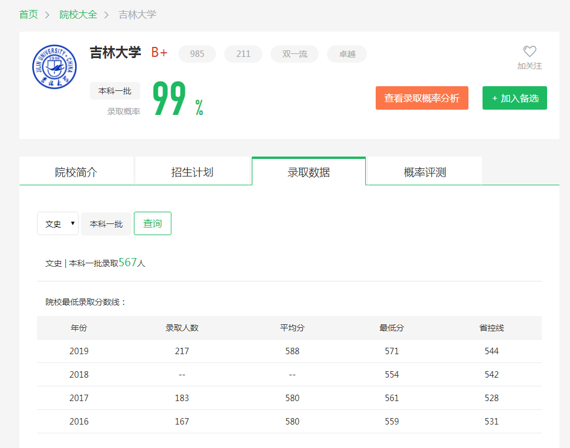Click the 查看录取概率分析 button

pos(421,98)
